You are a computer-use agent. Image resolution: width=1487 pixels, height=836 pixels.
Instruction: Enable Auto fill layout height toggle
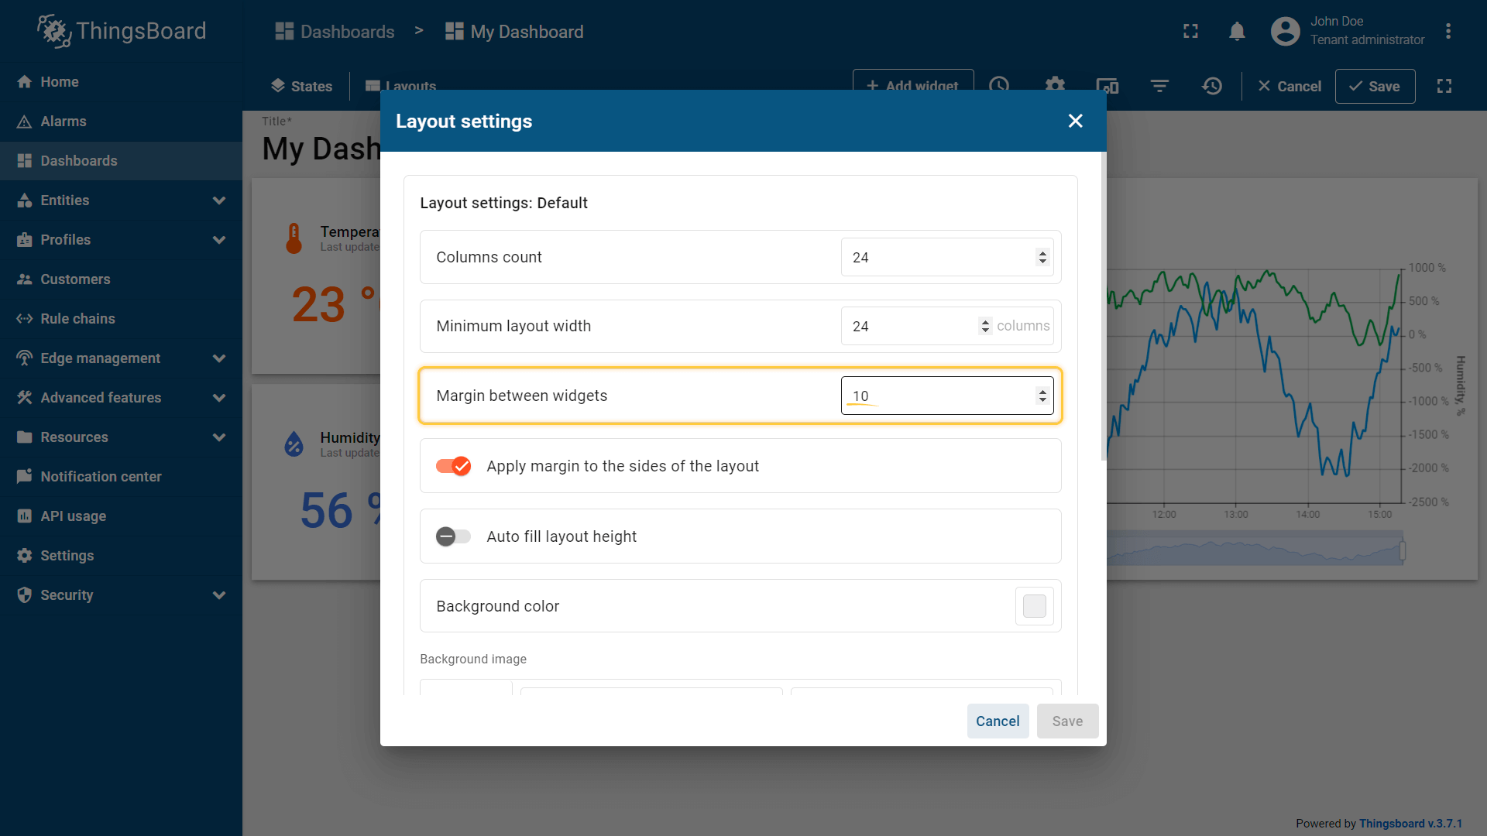click(x=454, y=536)
